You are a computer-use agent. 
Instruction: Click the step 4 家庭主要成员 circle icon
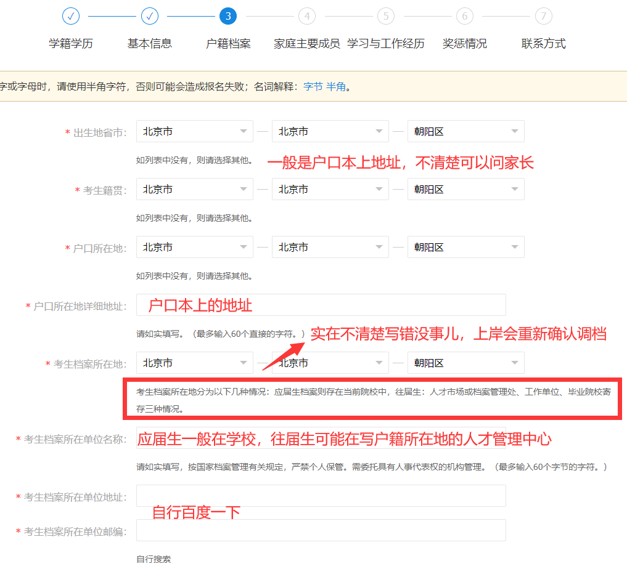(306, 16)
